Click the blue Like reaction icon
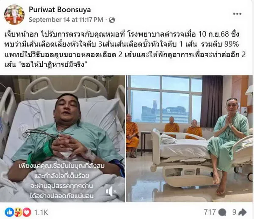Image resolution: width=254 pixels, height=219 pixels. click(x=9, y=212)
